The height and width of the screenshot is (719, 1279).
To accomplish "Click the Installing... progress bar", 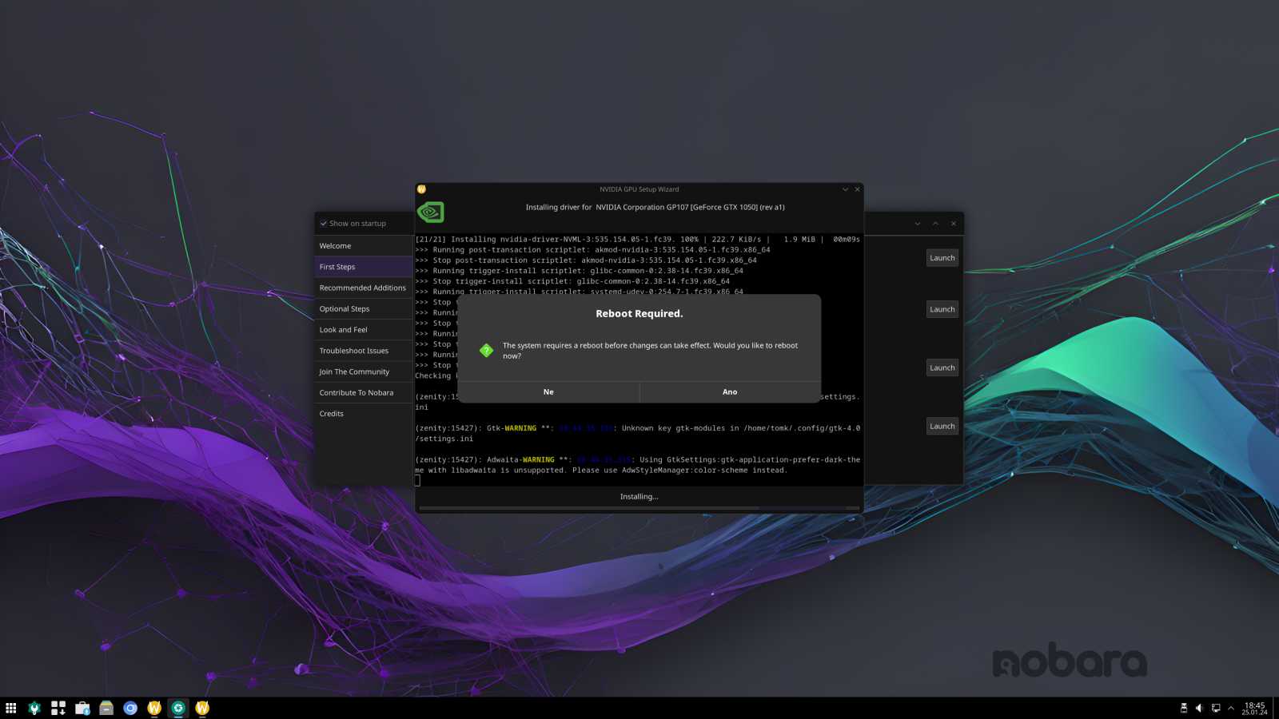I will 639,508.
